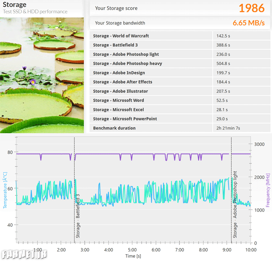Click the 6.65 MB/s bandwidth value
Viewport: 272px width, 261px height.
point(248,23)
